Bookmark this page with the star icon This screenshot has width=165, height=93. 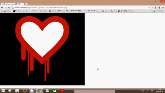(152, 7)
